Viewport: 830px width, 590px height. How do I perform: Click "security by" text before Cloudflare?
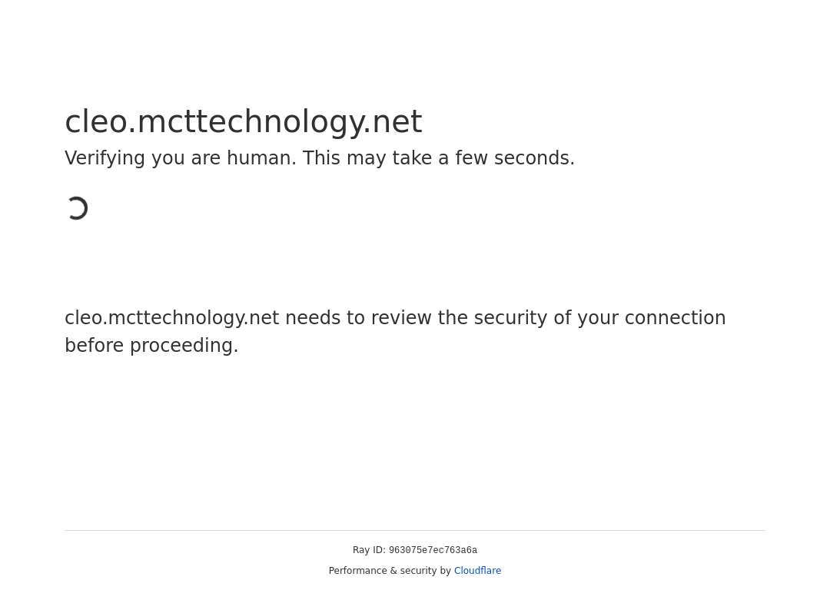click(x=424, y=571)
